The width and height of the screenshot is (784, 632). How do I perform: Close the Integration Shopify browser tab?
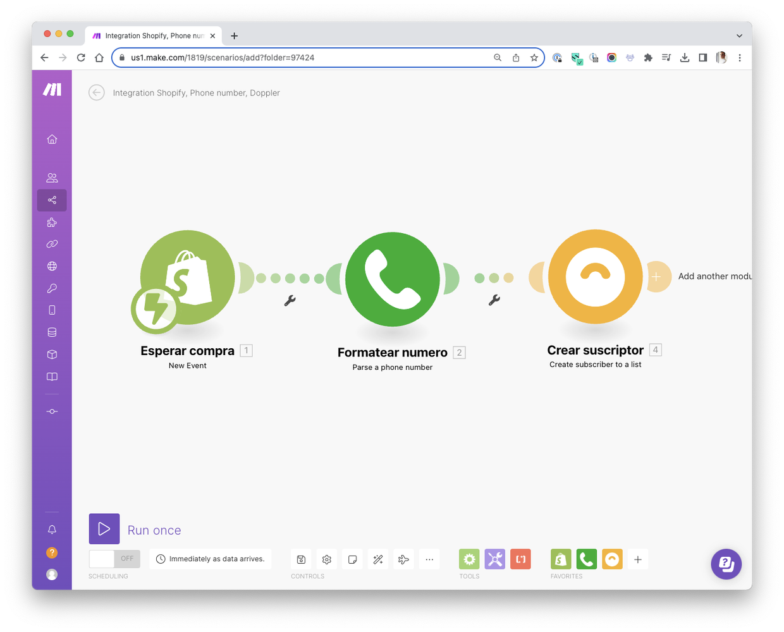212,36
